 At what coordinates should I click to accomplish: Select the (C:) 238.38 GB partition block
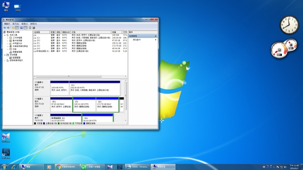[95, 88]
